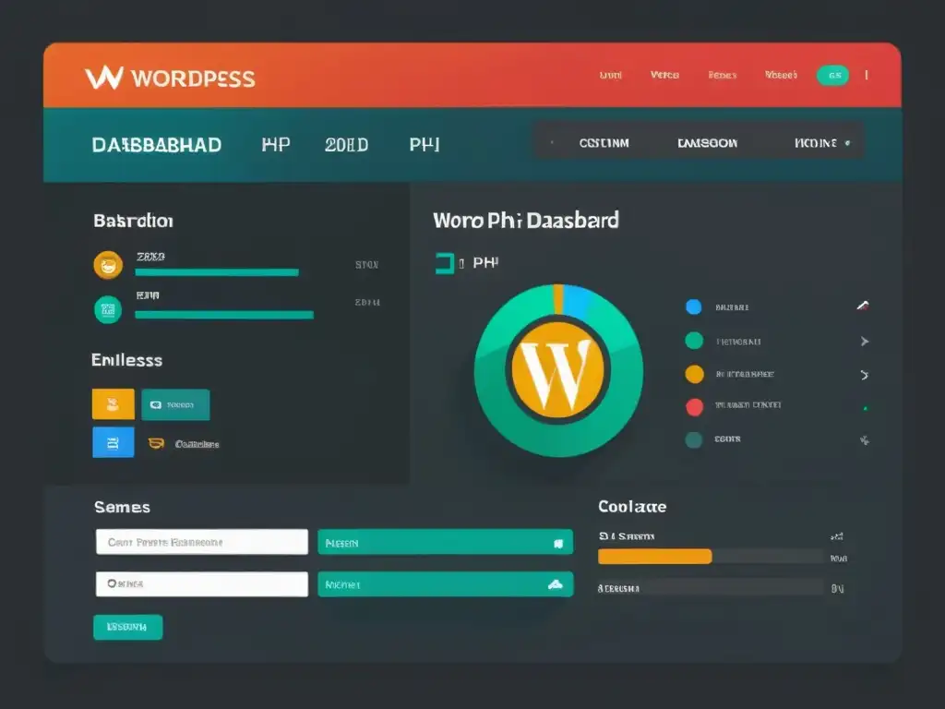This screenshot has width=945, height=709.
Task: Open the dark dropdown bar in teal navigation
Action: (699, 143)
